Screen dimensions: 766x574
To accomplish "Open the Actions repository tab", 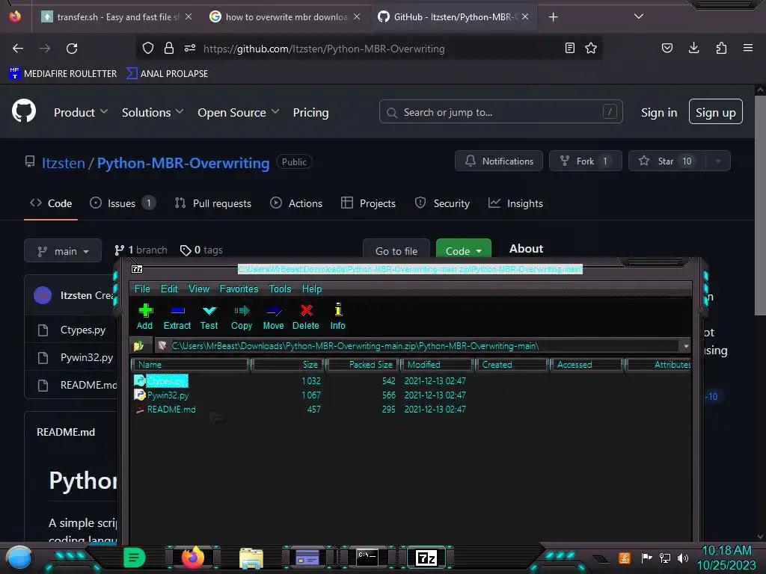I will coord(296,203).
